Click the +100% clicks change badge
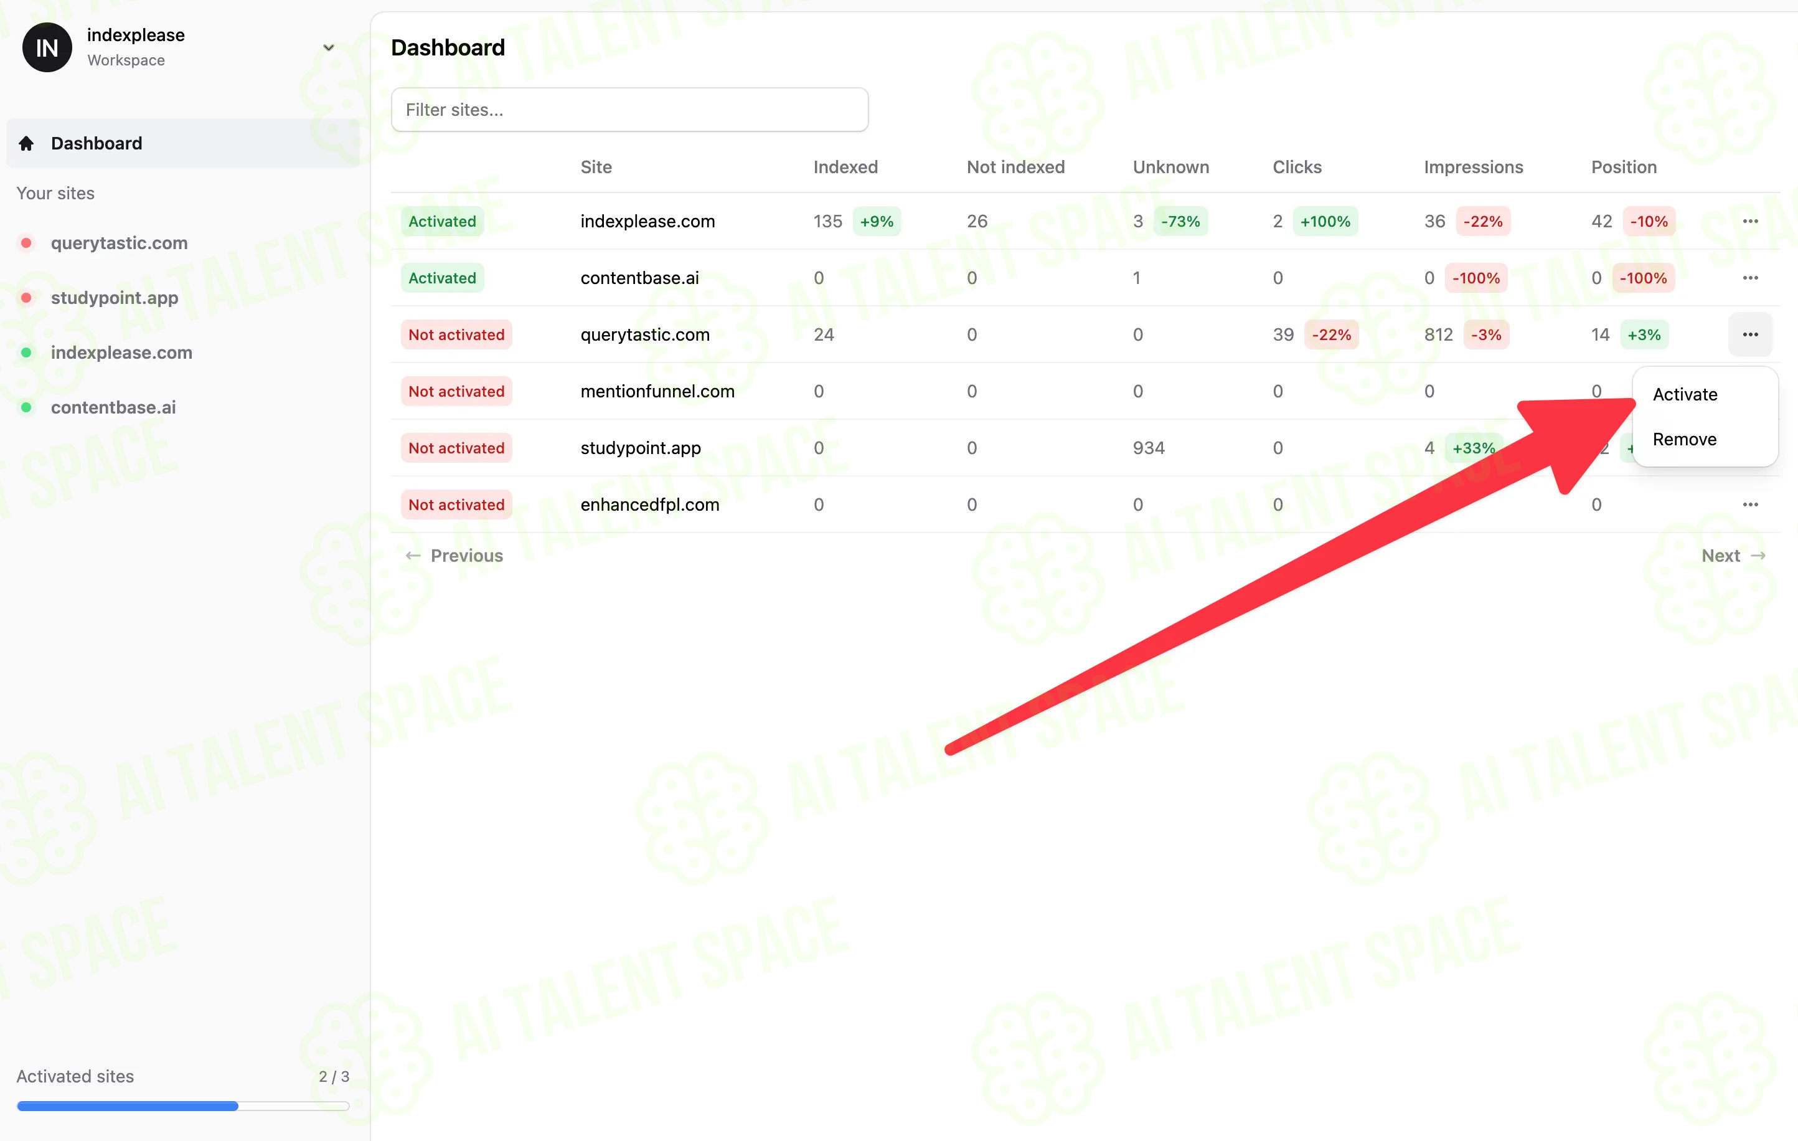 (1325, 221)
